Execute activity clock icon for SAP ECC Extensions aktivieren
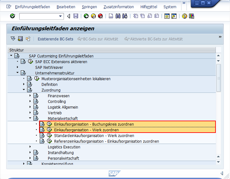Image resolution: width=230 pixels, height=179 pixels. tap(31, 62)
